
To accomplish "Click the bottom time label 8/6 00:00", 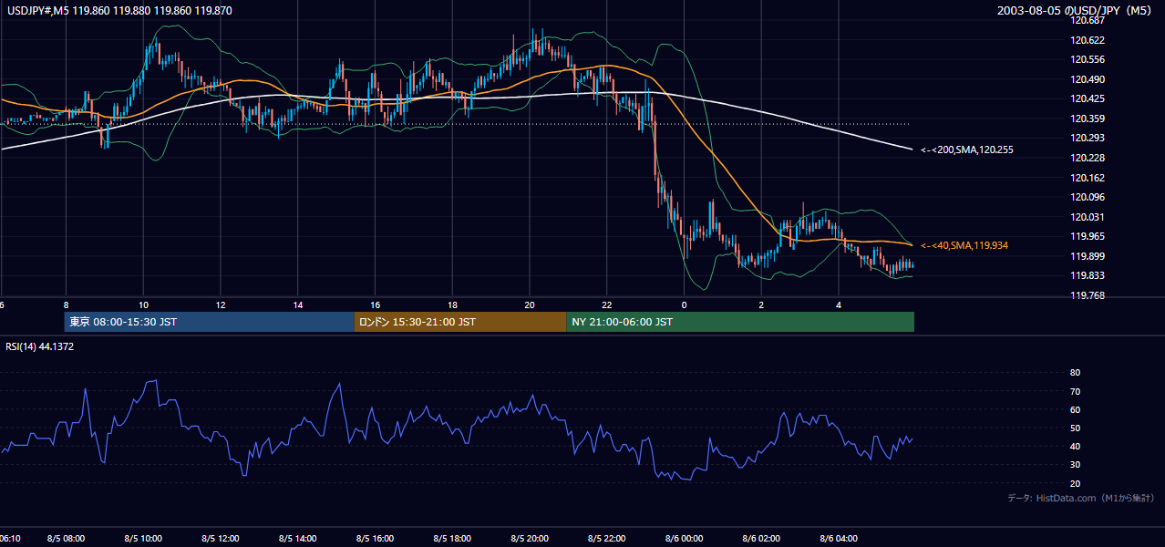I will click(684, 539).
